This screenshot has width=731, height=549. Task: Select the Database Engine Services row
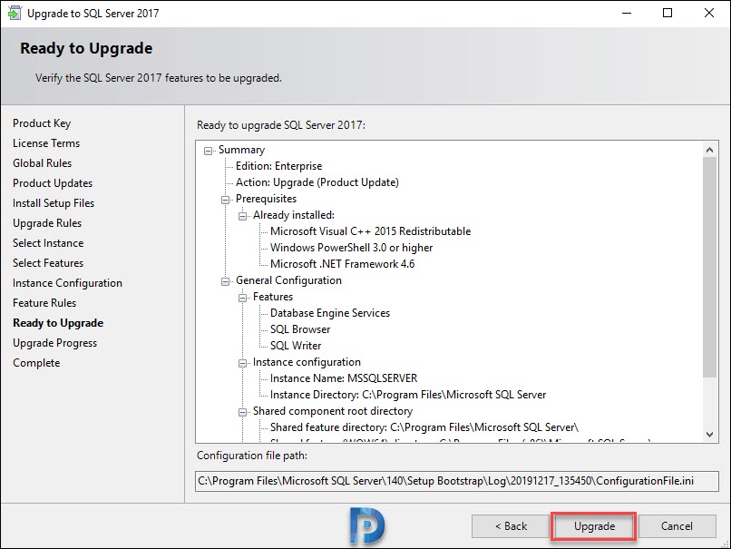[x=330, y=313]
